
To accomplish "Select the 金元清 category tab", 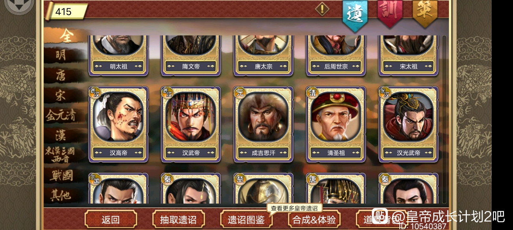I will (x=60, y=115).
